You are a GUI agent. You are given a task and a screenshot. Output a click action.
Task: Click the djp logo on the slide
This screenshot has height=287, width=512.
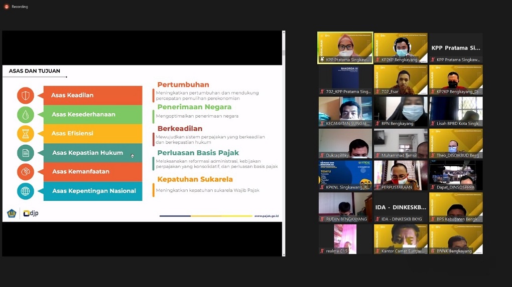(x=31, y=213)
